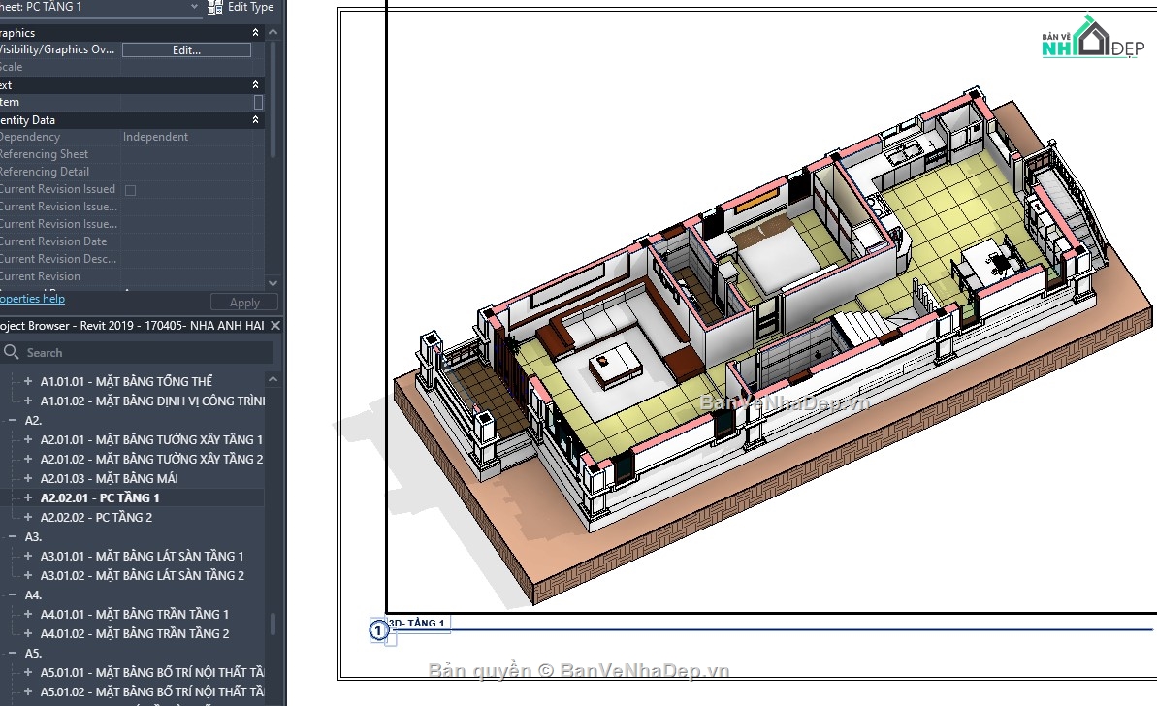Toggle the Current Revision Issued checkbox
This screenshot has height=706, width=1157.
click(x=131, y=190)
